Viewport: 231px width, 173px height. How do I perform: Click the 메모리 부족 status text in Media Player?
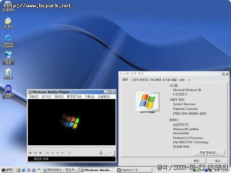coord(41,159)
